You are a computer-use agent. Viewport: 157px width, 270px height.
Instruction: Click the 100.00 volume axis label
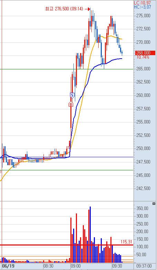142,247
